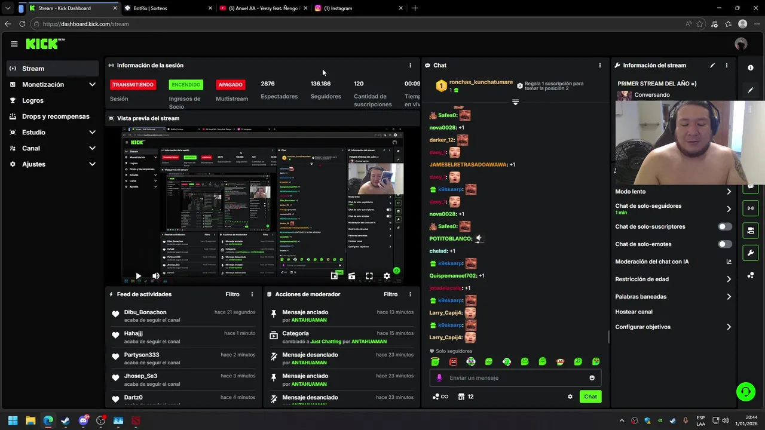Image resolution: width=765 pixels, height=430 pixels.
Task: Switch to the Anuel AA YouTube tab
Action: [x=263, y=8]
